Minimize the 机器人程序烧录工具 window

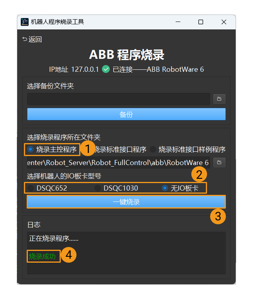coord(178,22)
